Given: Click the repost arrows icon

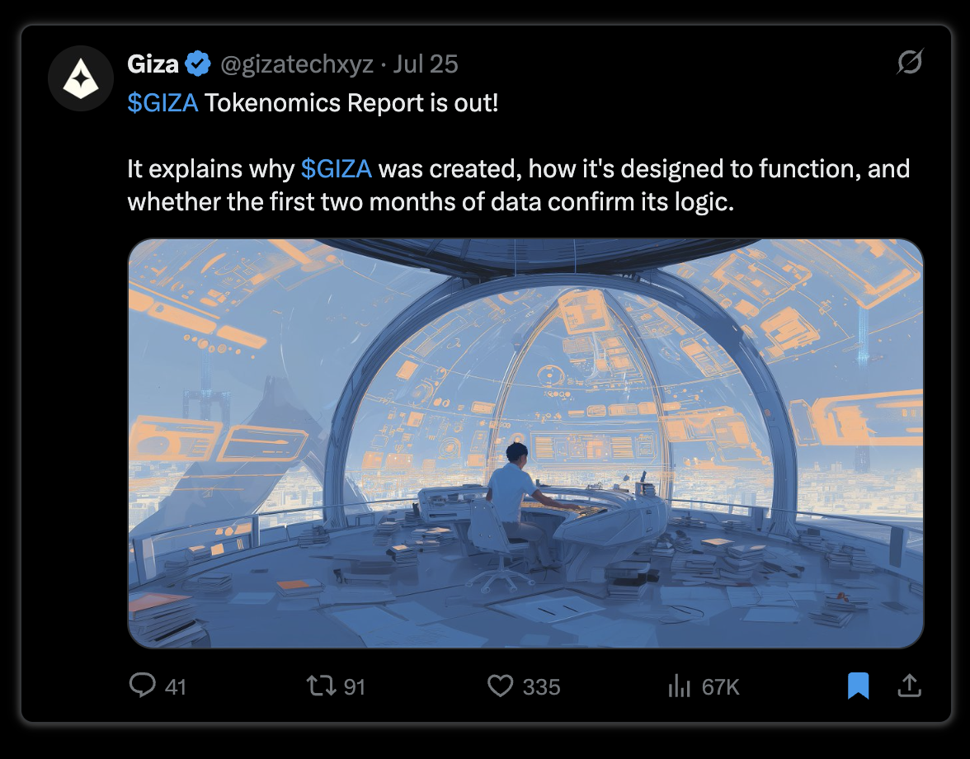Looking at the screenshot, I should (322, 686).
